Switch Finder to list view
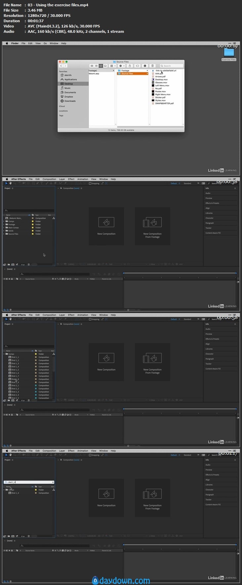Viewport: 242px width, 585px height. click(x=96, y=66)
